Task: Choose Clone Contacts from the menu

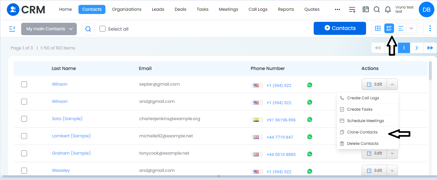Action: (368, 132)
